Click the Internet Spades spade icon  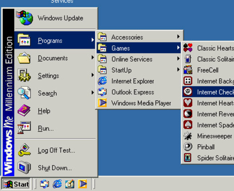188,125
